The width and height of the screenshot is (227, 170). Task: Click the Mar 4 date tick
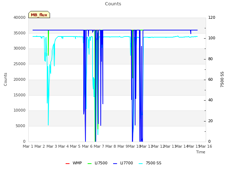[63, 146]
